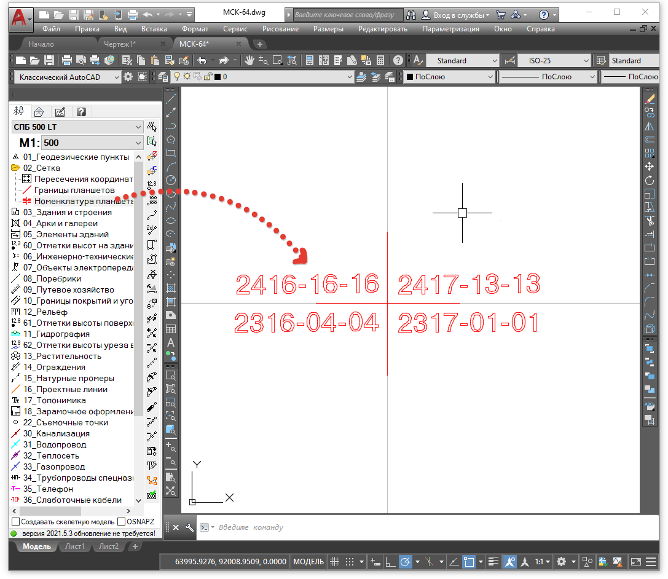Open the 'СПБ 500 LT' dropdown
668x579 pixels.
pos(77,127)
